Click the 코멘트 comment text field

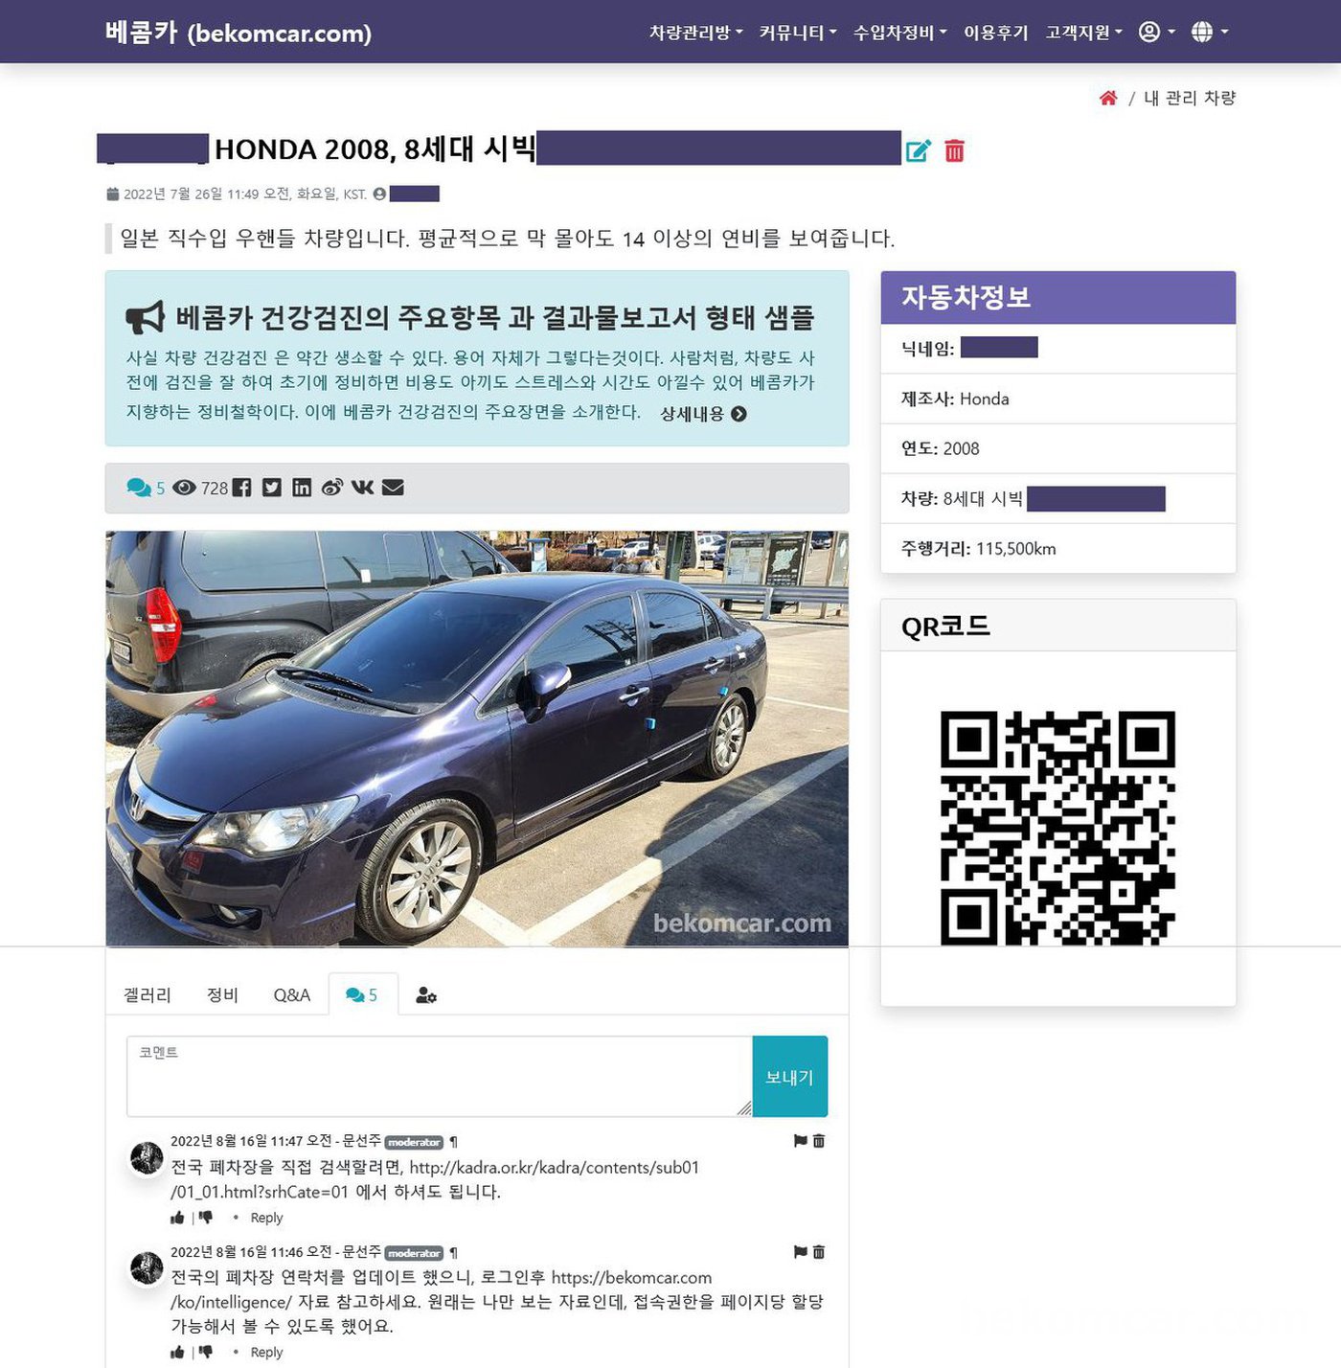440,1077
